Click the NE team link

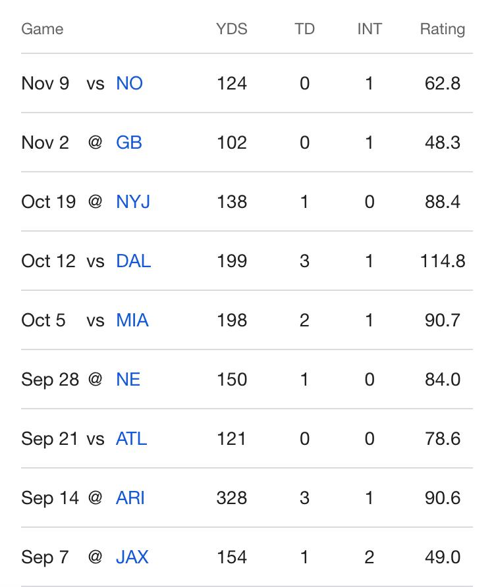tap(128, 380)
